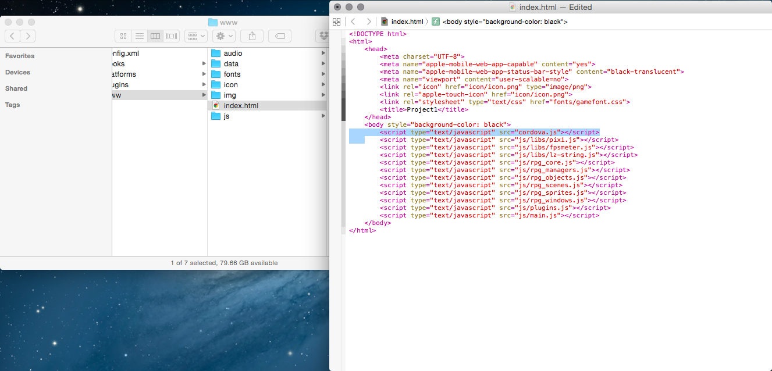Image resolution: width=772 pixels, height=371 pixels.
Task: Expand the img folder arrow
Action: [x=323, y=95]
